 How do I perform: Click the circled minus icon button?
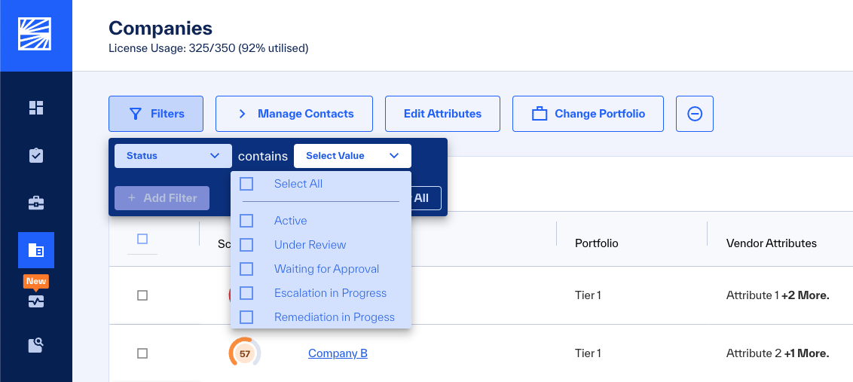[x=695, y=114]
